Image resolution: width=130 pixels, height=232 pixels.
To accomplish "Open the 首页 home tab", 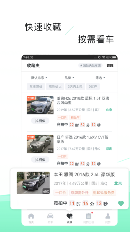I will tap(31, 218).
